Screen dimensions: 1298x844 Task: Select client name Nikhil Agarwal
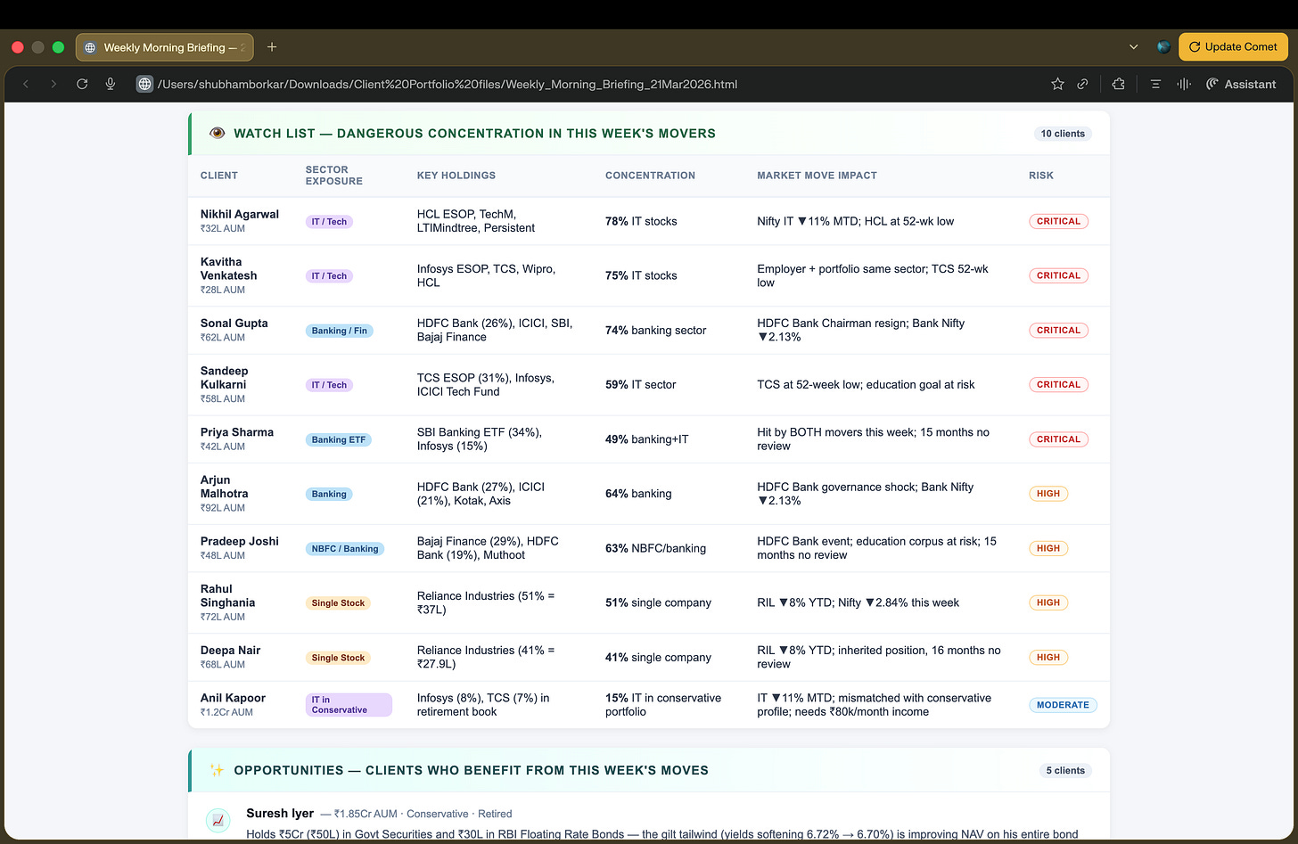(x=240, y=214)
